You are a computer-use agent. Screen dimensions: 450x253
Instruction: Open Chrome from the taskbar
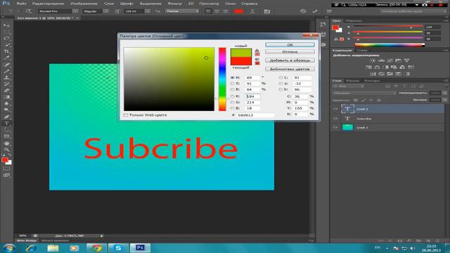click(97, 248)
